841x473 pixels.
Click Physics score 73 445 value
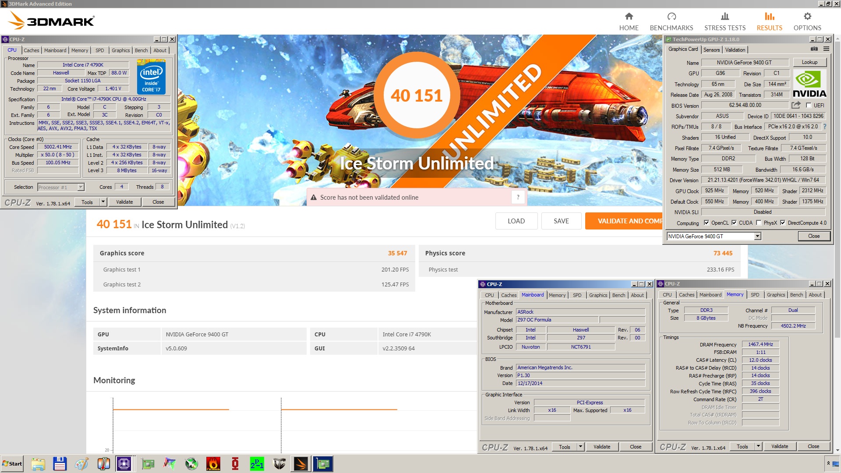723,253
